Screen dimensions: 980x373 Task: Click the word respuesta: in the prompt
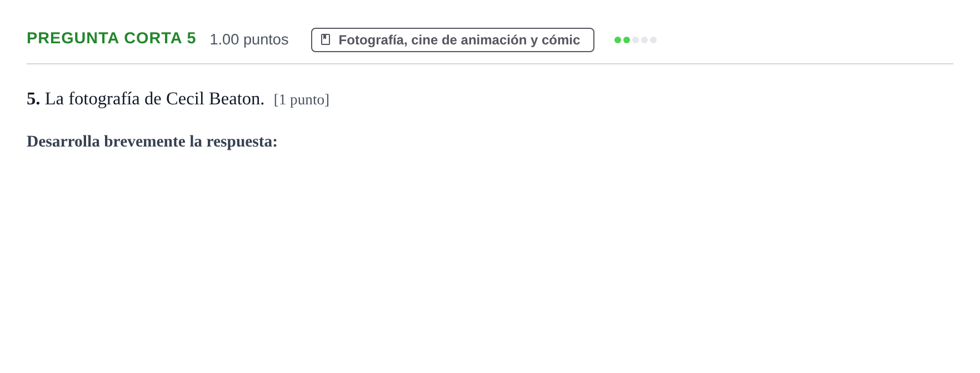pyautogui.click(x=242, y=142)
